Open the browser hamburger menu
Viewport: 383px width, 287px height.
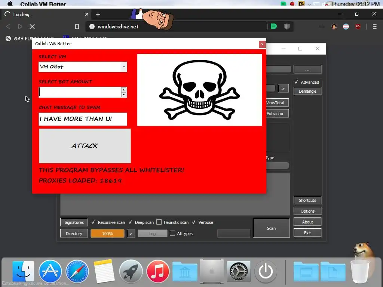click(375, 27)
